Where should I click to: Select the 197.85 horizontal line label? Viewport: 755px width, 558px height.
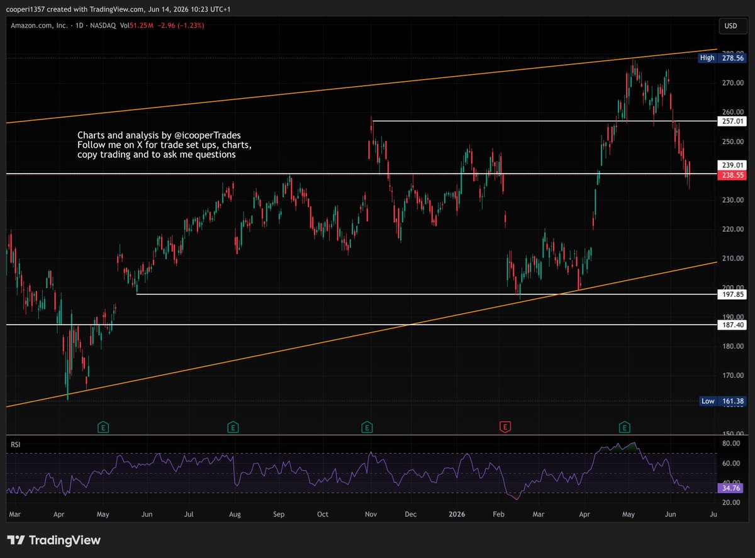[732, 294]
